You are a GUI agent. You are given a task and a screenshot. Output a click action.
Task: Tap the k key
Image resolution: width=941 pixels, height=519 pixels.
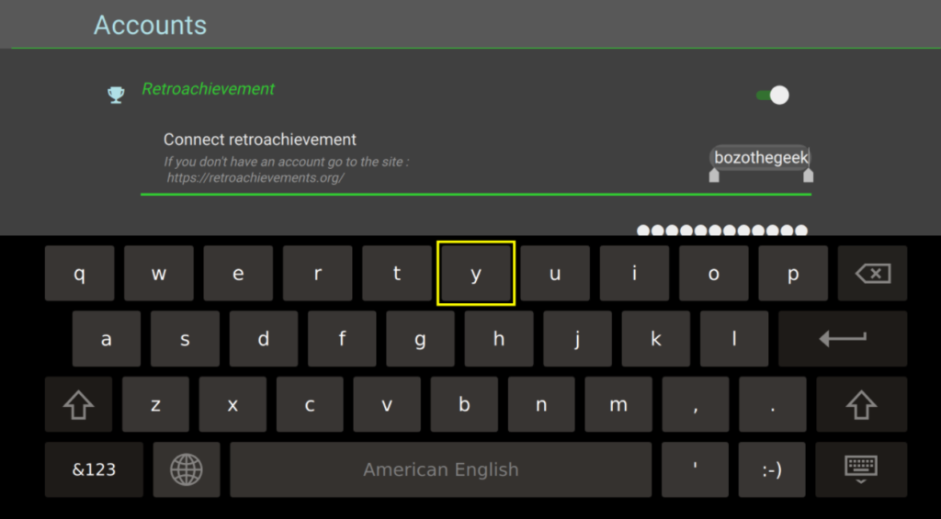pos(656,339)
